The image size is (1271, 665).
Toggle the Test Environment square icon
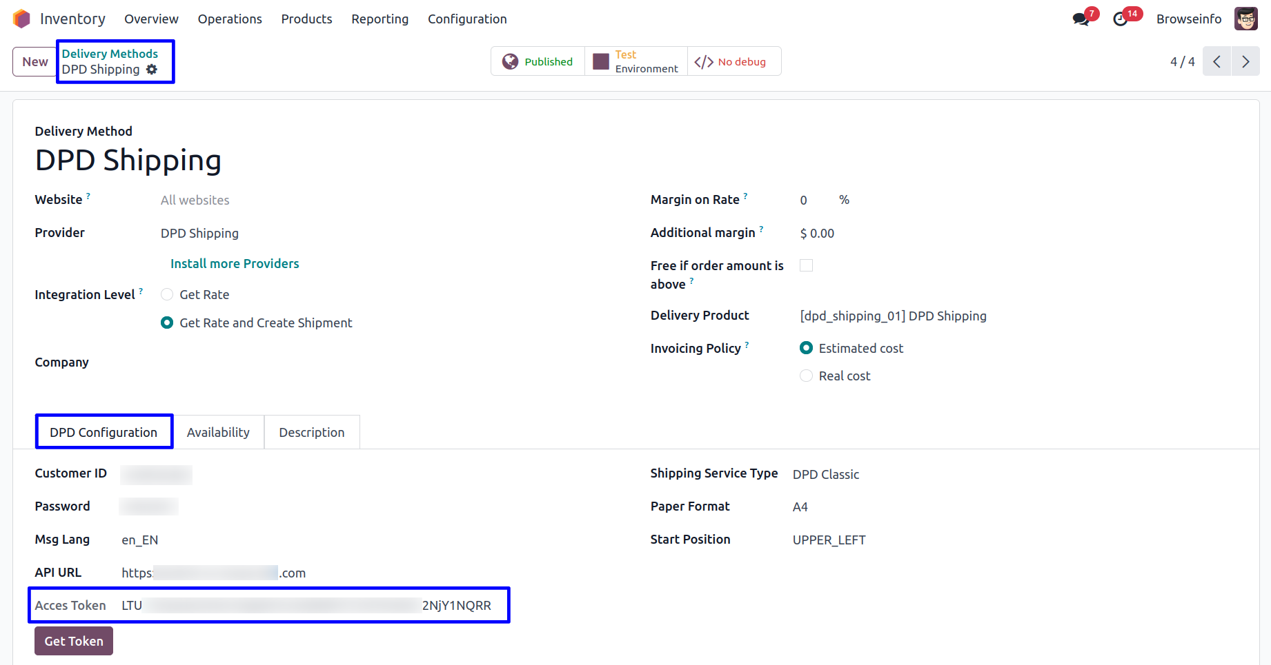(601, 62)
